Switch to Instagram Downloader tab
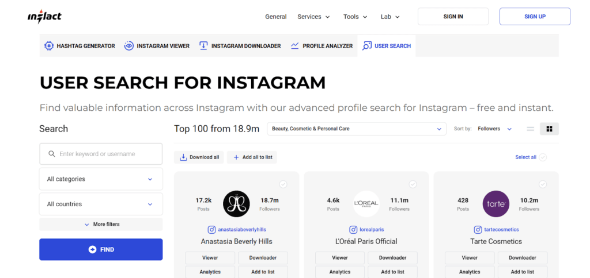 point(240,46)
